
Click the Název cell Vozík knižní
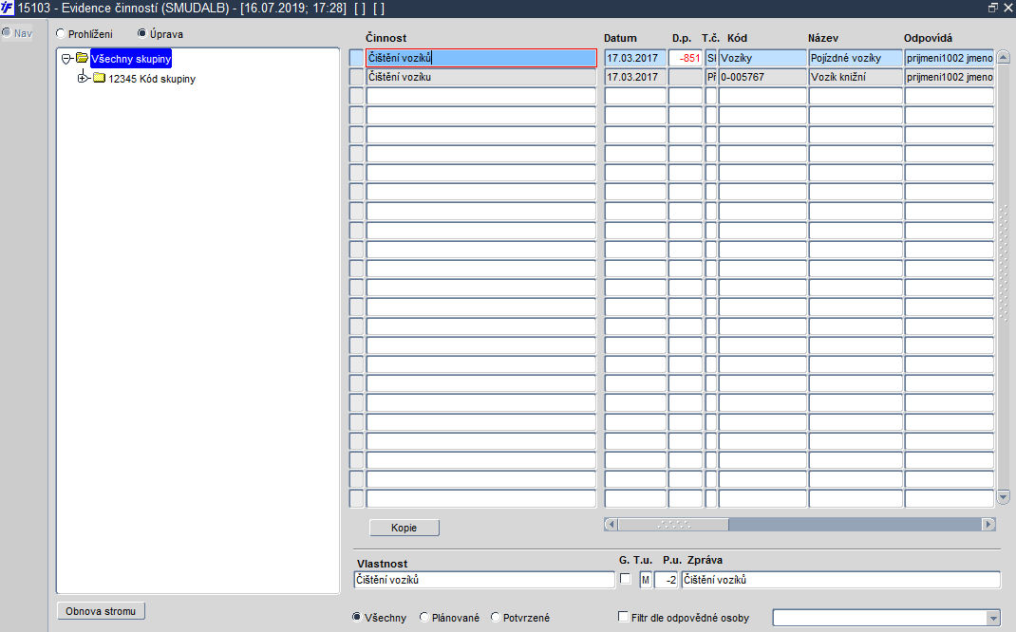856,77
